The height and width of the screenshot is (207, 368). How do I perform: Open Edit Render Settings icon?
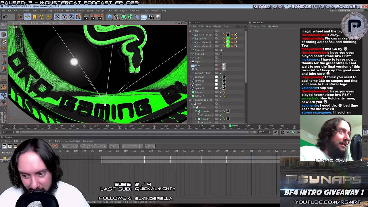coord(101,17)
